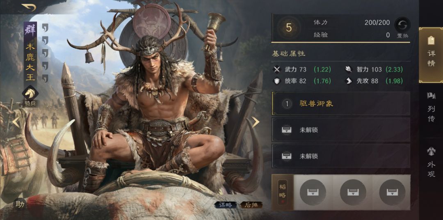Tap the first 未解锁 skill slot
The width and height of the screenshot is (443, 220).
[341, 130]
